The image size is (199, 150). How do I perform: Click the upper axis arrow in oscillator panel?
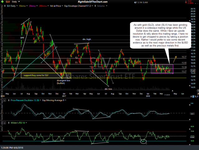click(x=190, y=105)
